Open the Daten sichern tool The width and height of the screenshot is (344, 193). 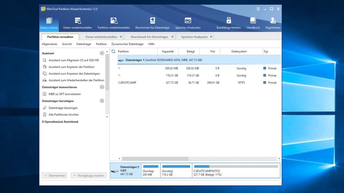click(49, 23)
